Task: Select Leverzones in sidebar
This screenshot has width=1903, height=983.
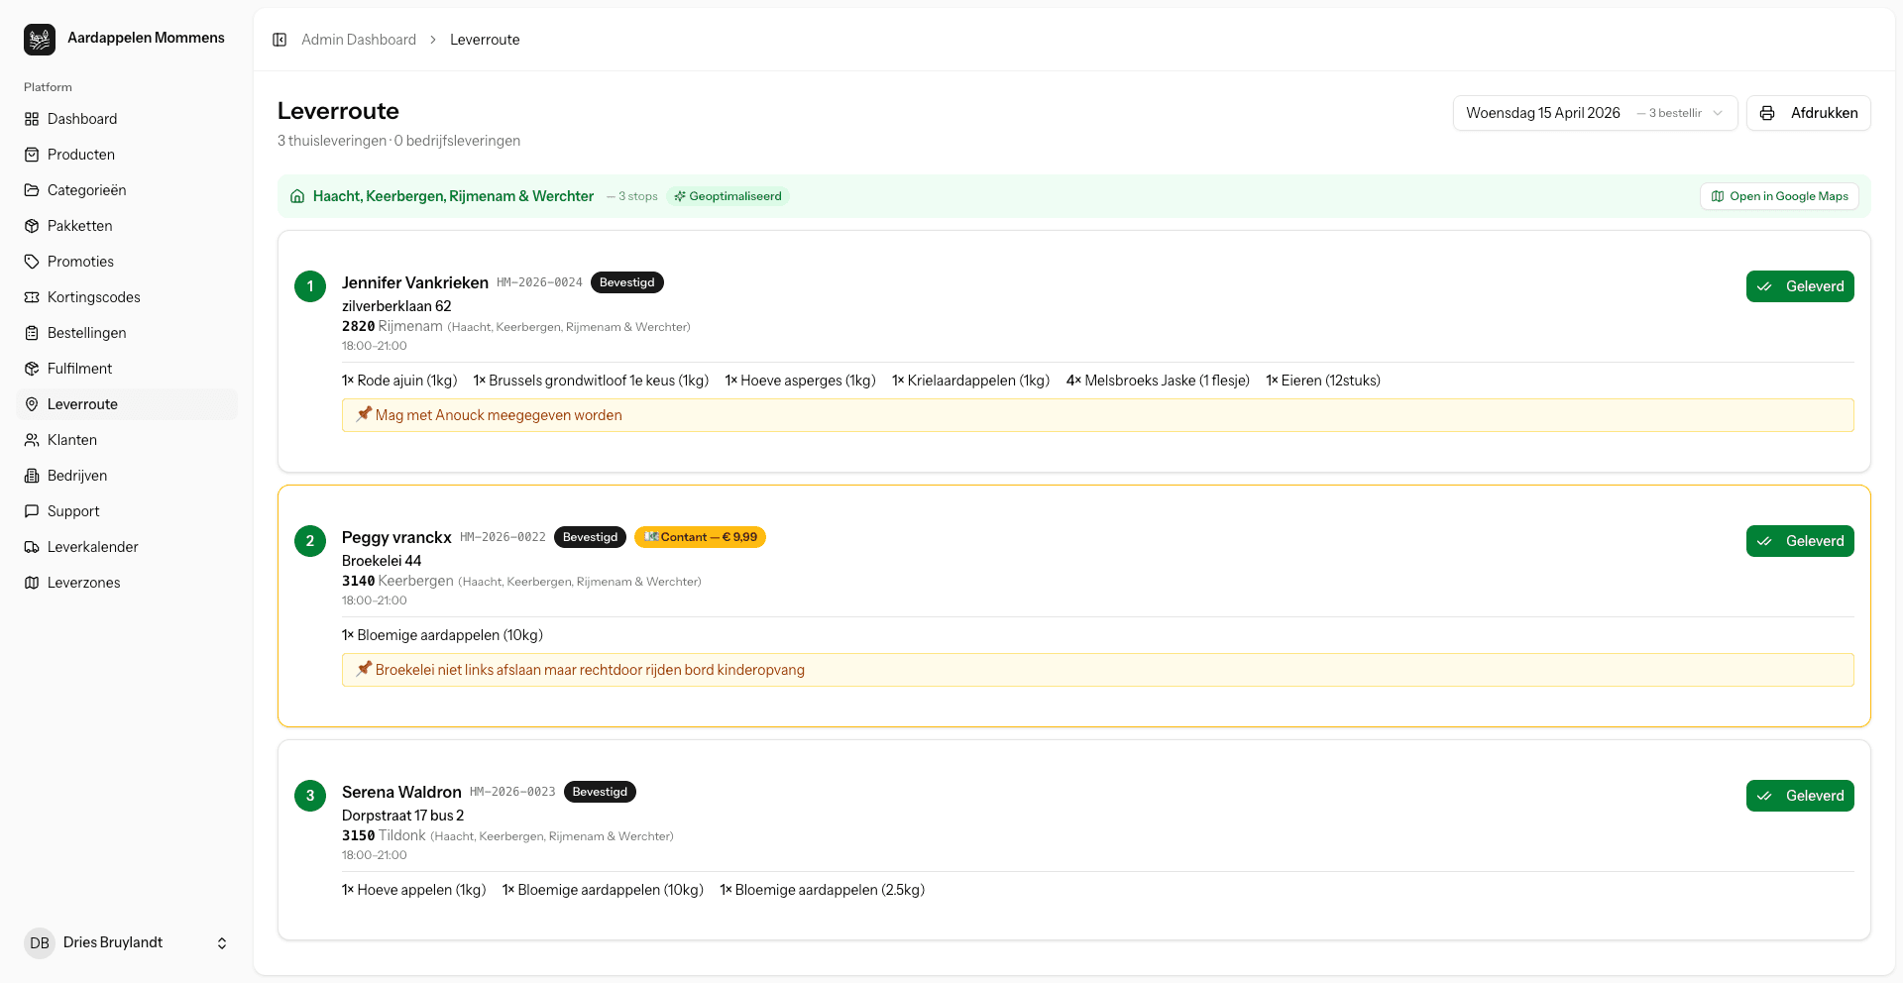Action: 127,583
